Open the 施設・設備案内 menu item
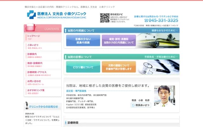The image size is (203, 127). (43, 64)
